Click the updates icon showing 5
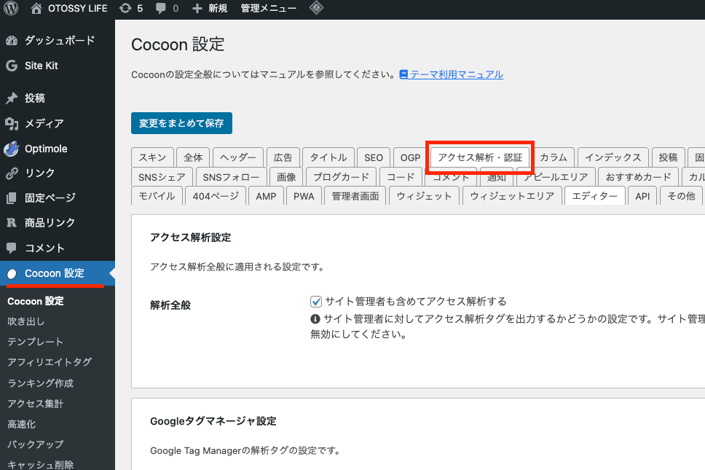Image resolution: width=705 pixels, height=470 pixels. coord(125,9)
